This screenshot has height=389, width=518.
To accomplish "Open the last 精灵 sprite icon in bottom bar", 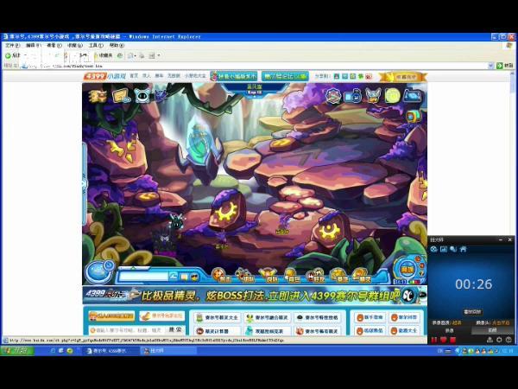I will click(363, 276).
